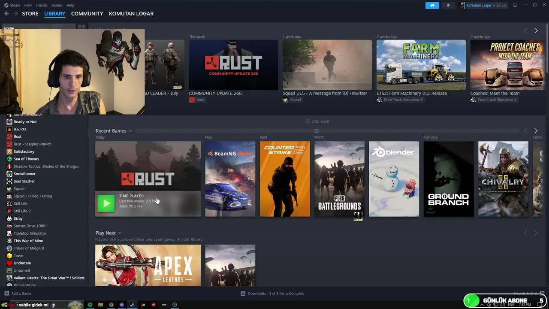Click the Stray game icon in sidebar

click(9, 218)
